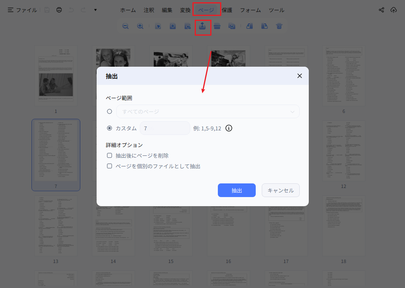Click the page range info icon
The image size is (405, 288).
(x=229, y=128)
